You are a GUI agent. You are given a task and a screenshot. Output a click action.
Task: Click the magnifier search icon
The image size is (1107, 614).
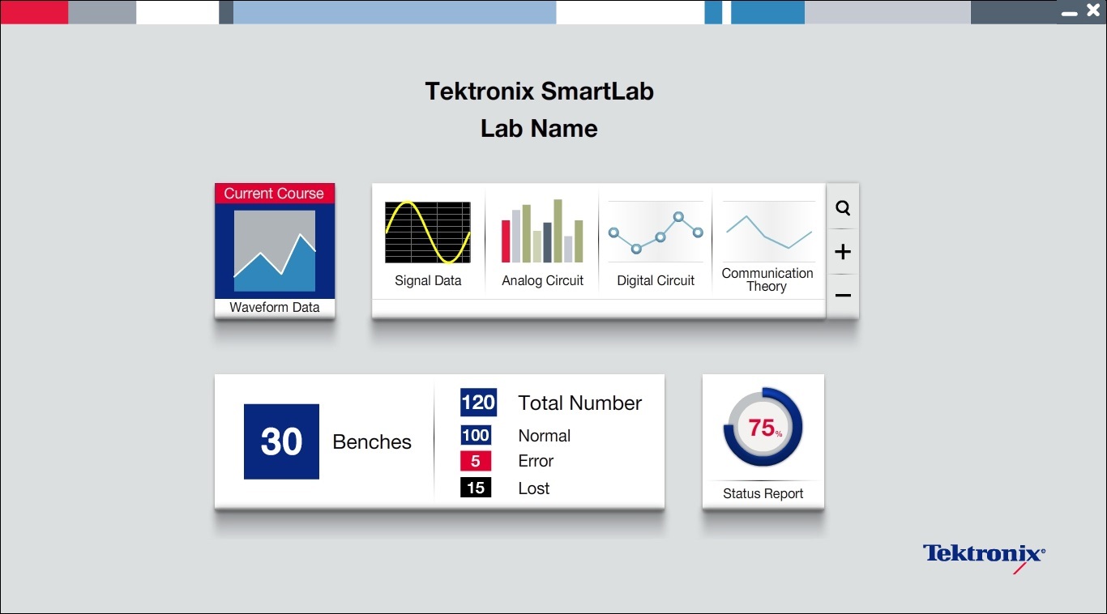[843, 208]
